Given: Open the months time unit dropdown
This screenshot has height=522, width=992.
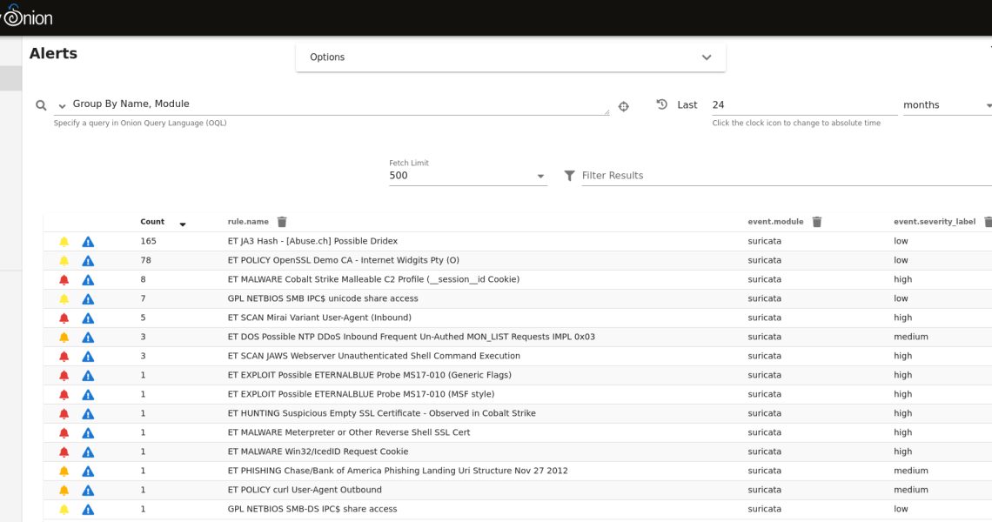Looking at the screenshot, I should coord(946,105).
